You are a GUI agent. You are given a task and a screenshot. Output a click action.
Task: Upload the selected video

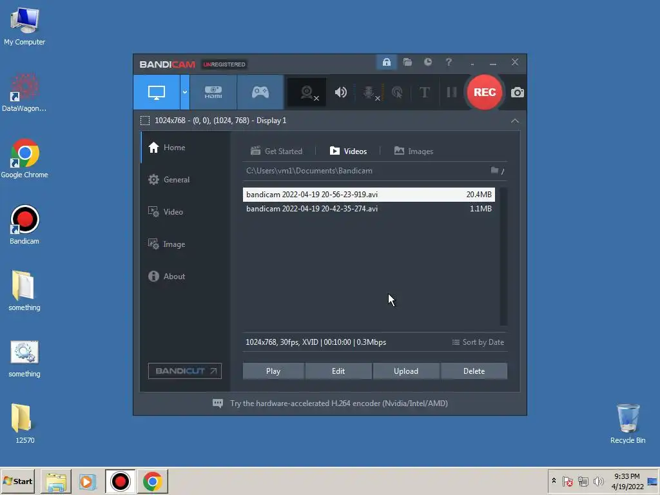pos(406,371)
